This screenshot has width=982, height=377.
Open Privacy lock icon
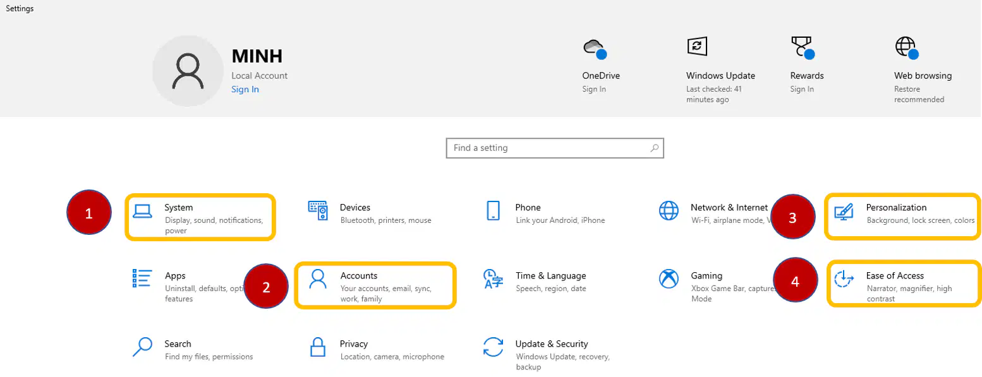(x=318, y=347)
